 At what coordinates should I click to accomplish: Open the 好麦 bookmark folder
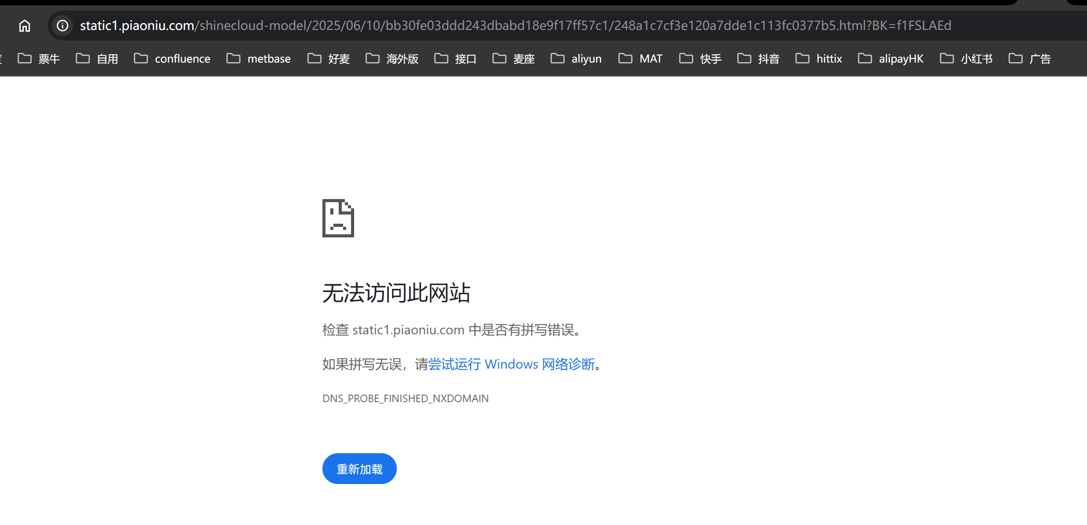pyautogui.click(x=329, y=59)
